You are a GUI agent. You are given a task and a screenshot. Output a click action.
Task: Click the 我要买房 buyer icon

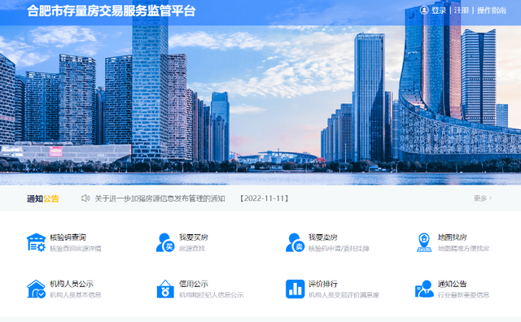(165, 242)
